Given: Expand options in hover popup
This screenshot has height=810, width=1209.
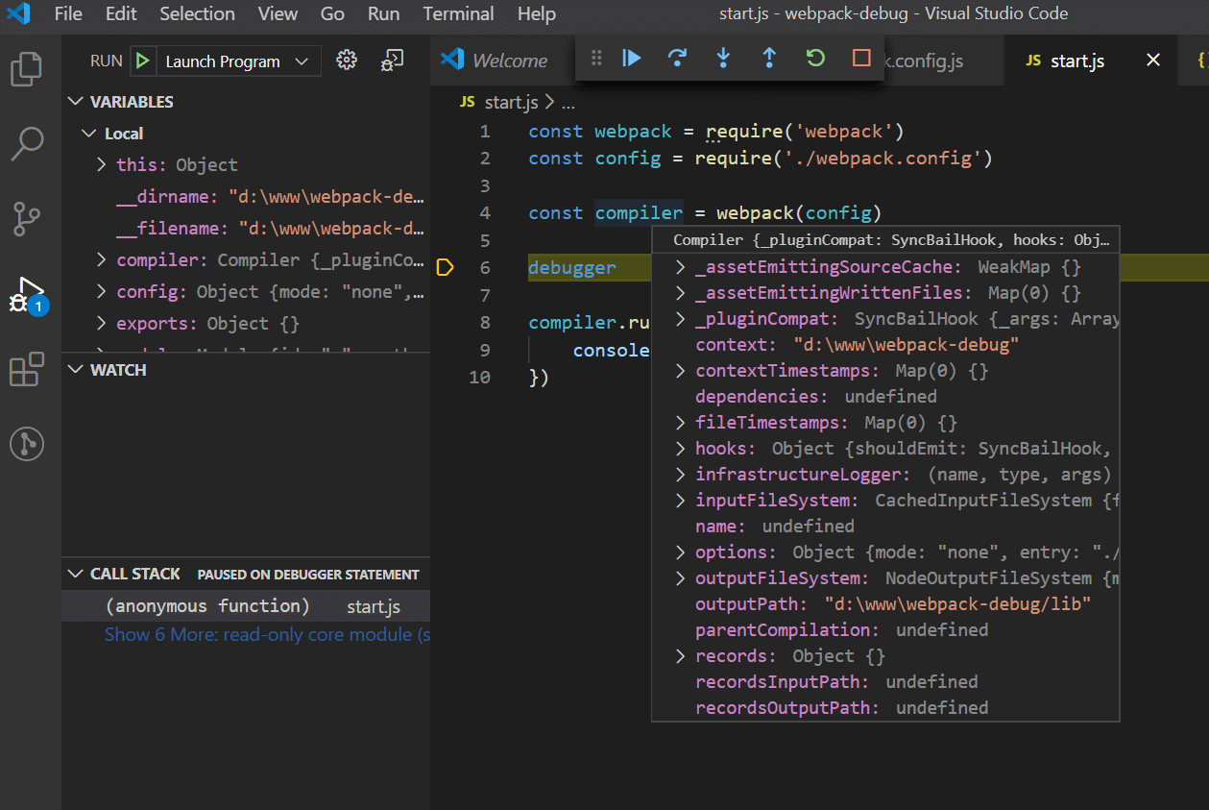Looking at the screenshot, I should (680, 552).
